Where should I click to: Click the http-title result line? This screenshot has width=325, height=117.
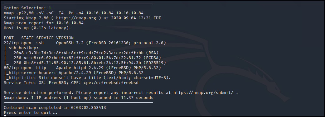pos(89,78)
